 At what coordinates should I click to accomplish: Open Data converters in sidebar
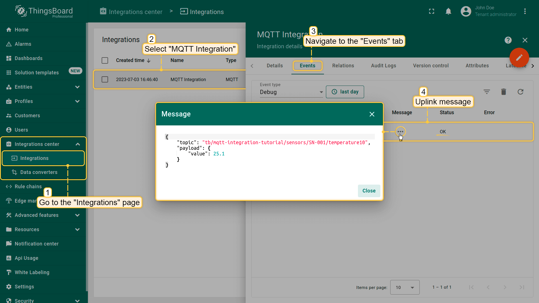pos(39,172)
